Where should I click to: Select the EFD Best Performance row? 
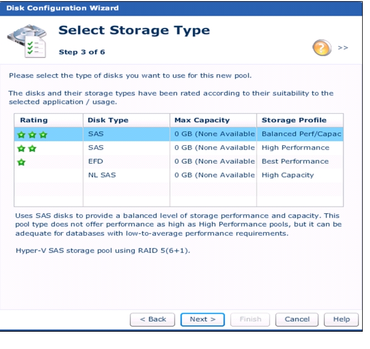pyautogui.click(x=179, y=161)
